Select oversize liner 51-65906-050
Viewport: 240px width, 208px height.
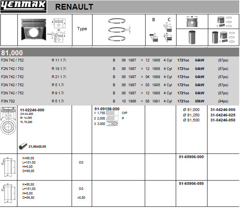coord(191,183)
